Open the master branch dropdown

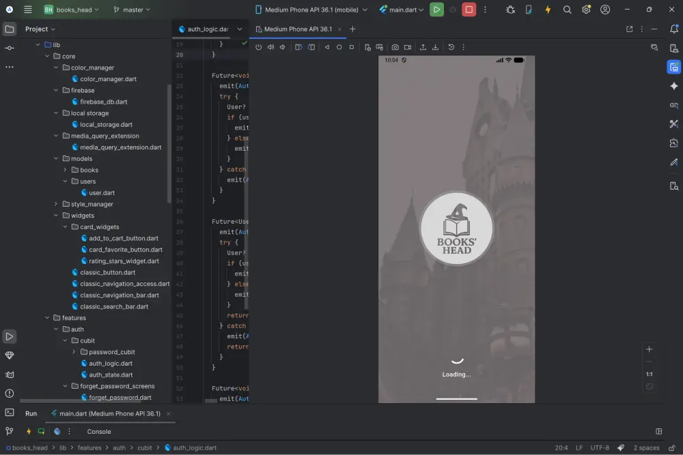tap(133, 10)
